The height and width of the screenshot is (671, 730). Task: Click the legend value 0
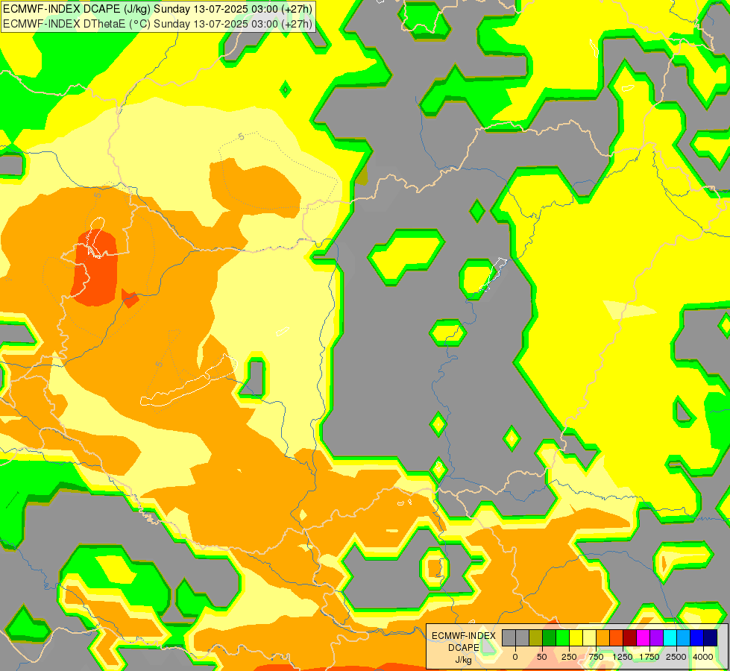point(515,657)
